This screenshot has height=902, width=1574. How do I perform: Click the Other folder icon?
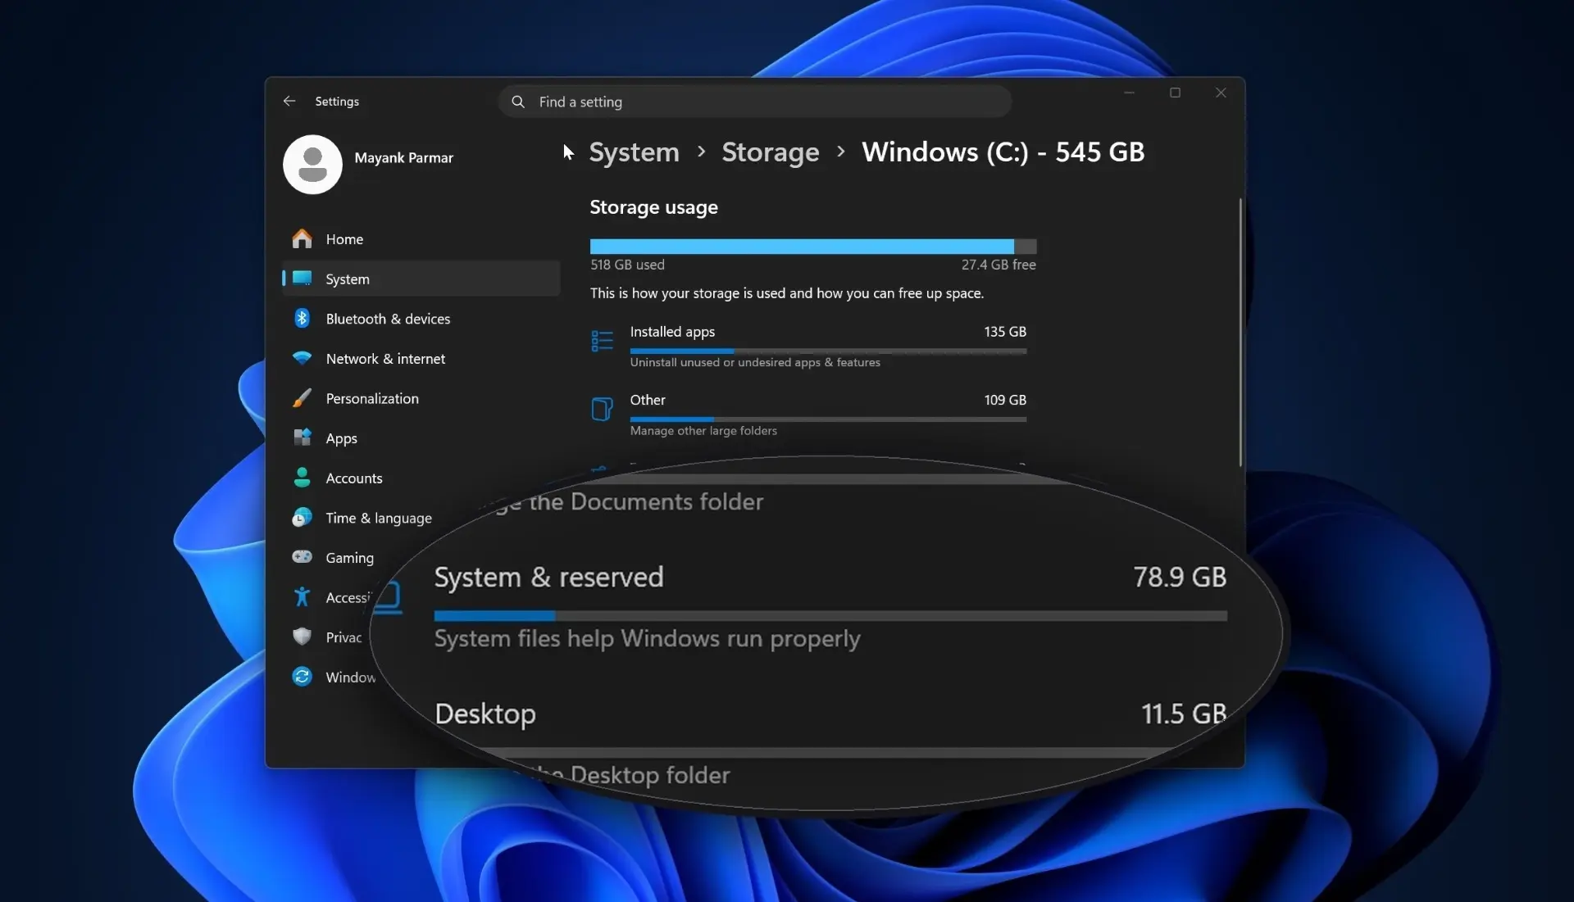[602, 409]
